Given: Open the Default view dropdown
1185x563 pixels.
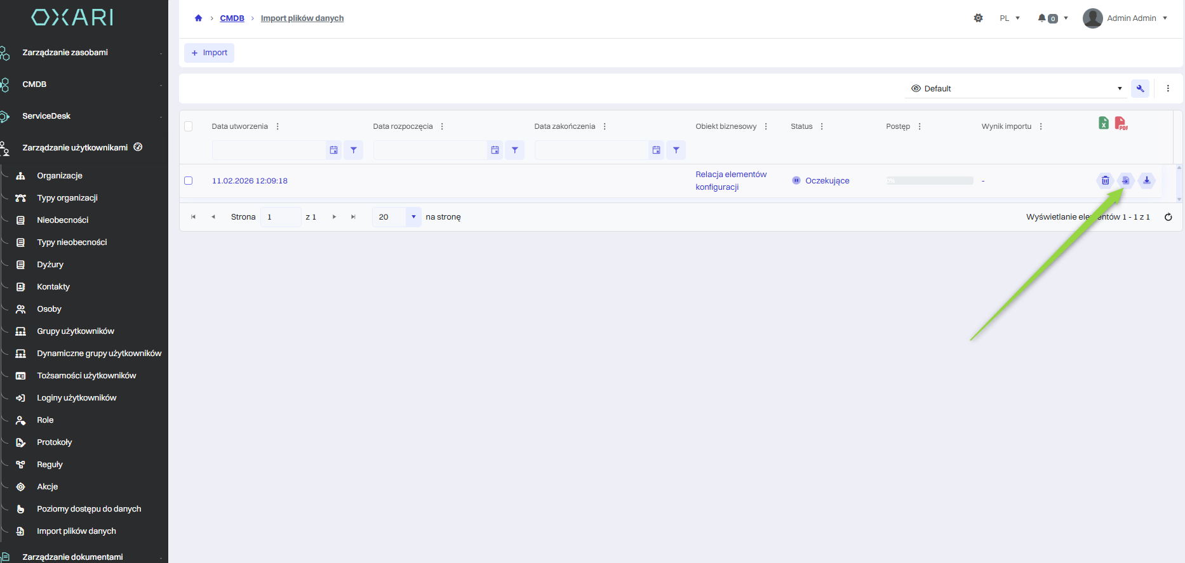Looking at the screenshot, I should coord(1016,89).
